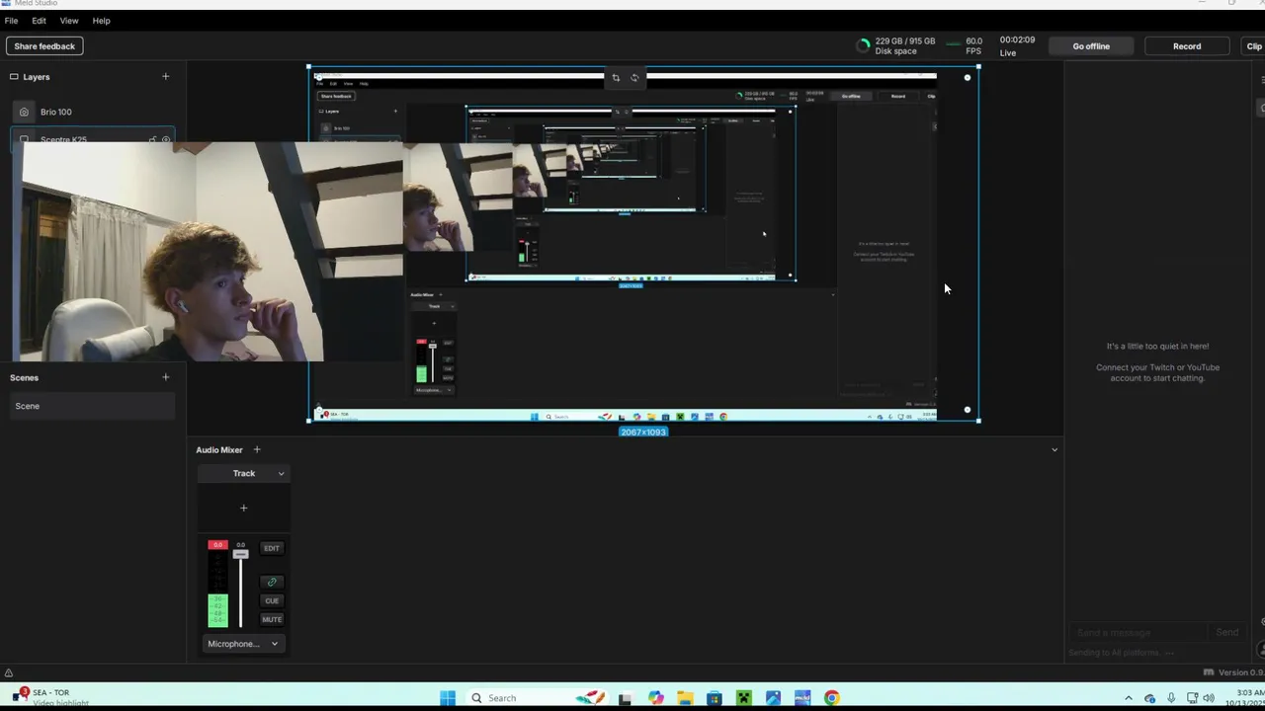
Task: Click the Share feedback button
Action: (44, 46)
